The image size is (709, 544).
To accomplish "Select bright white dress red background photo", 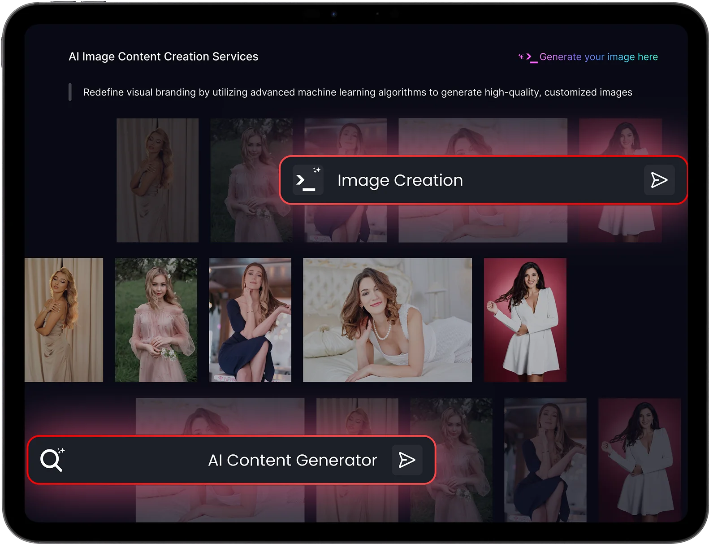I will pyautogui.click(x=525, y=320).
